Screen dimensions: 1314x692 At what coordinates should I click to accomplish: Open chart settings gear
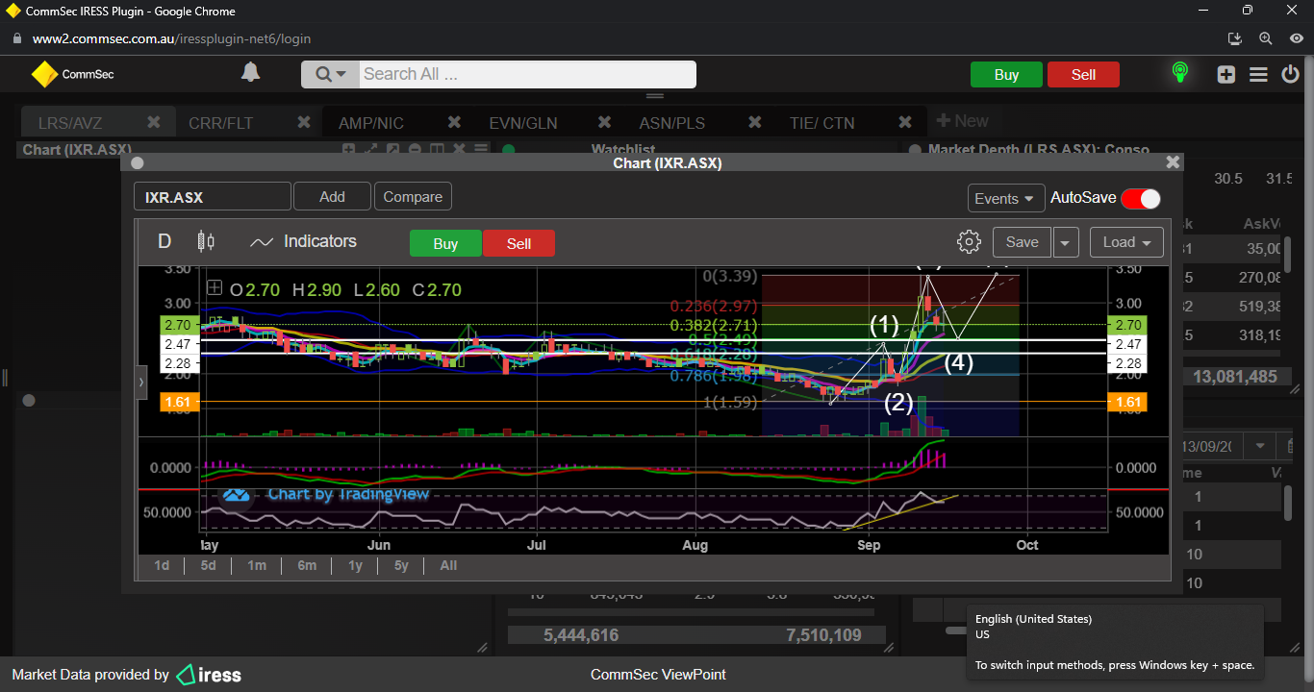(969, 242)
